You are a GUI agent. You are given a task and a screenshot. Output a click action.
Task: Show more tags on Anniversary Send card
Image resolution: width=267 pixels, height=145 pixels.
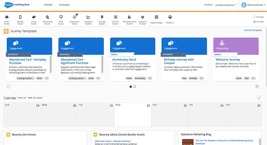pyautogui.click(x=150, y=78)
